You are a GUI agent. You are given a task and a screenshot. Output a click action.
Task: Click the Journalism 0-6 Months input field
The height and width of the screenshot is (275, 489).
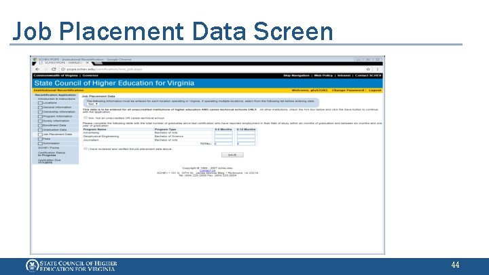click(223, 140)
